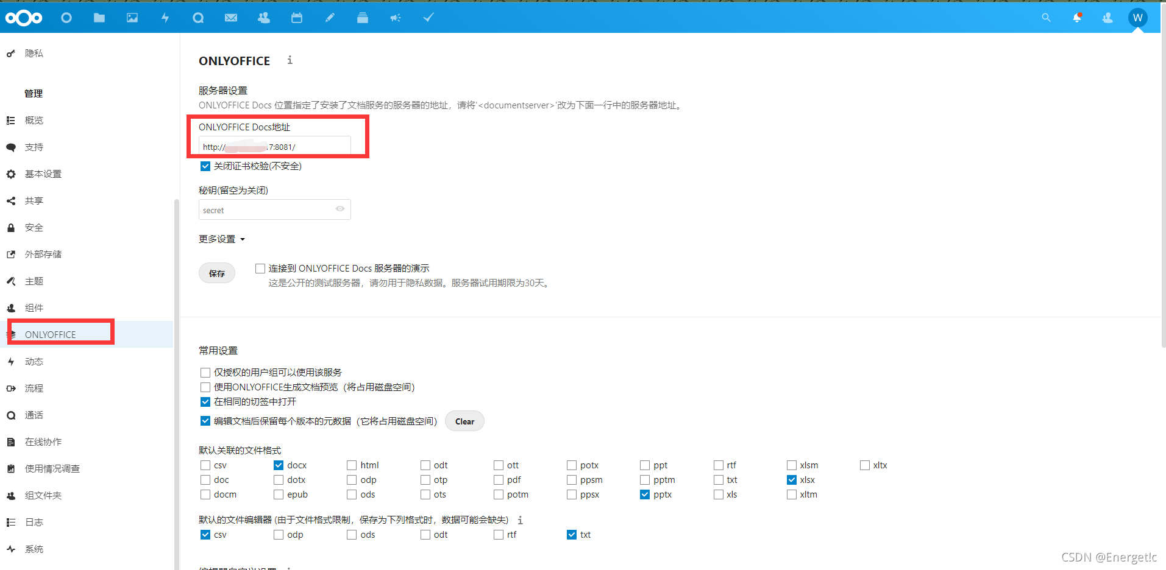Viewport: 1166px width, 570px height.
Task: Click the Clear button
Action: click(464, 421)
